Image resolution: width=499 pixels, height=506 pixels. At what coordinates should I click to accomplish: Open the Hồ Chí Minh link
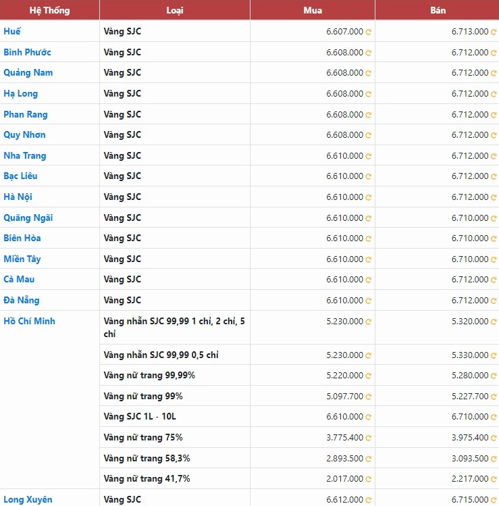pos(29,321)
